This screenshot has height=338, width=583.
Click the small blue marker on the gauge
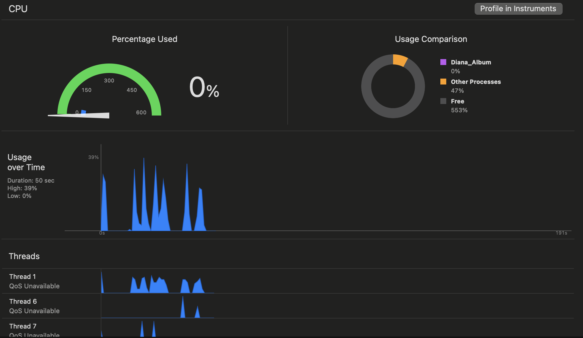(84, 112)
